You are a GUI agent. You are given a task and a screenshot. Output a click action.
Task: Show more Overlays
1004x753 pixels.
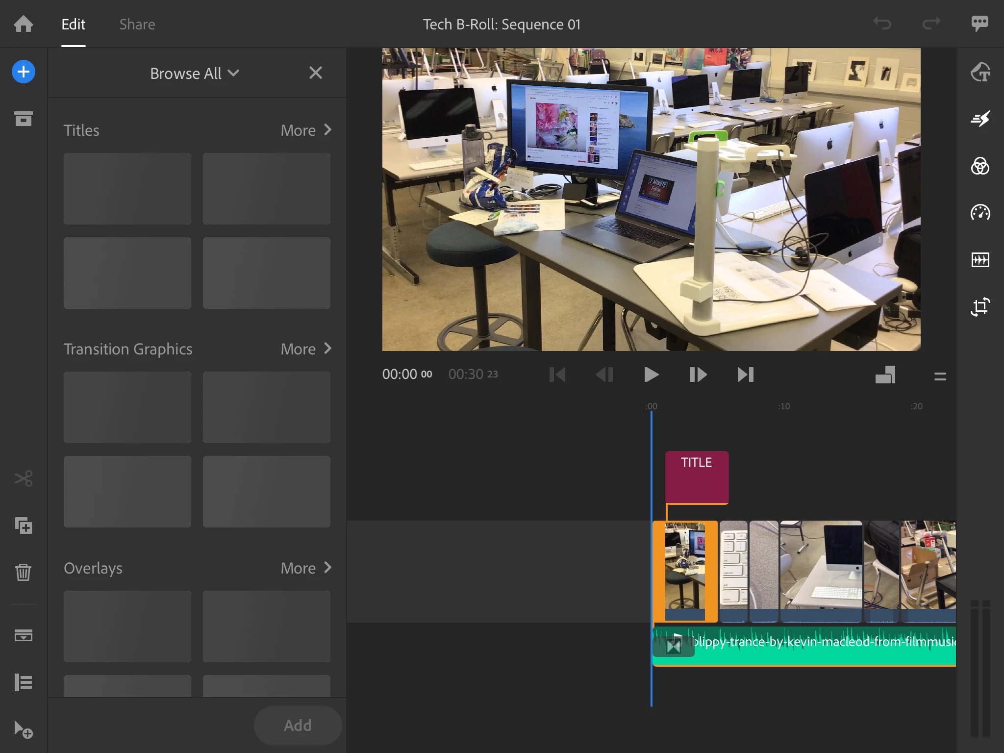(x=306, y=568)
